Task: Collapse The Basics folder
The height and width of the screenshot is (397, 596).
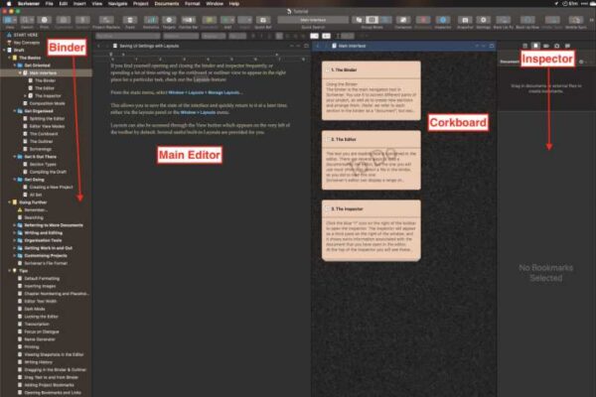Action: point(10,58)
